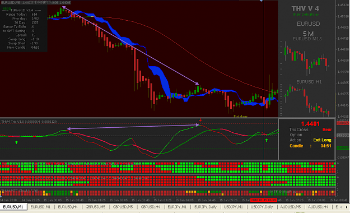Click the red 1.4401 price readout
This screenshot has width=350, height=213.
[310, 124]
